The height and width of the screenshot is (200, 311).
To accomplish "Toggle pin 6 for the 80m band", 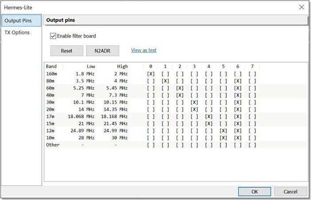I will pyautogui.click(x=238, y=81).
